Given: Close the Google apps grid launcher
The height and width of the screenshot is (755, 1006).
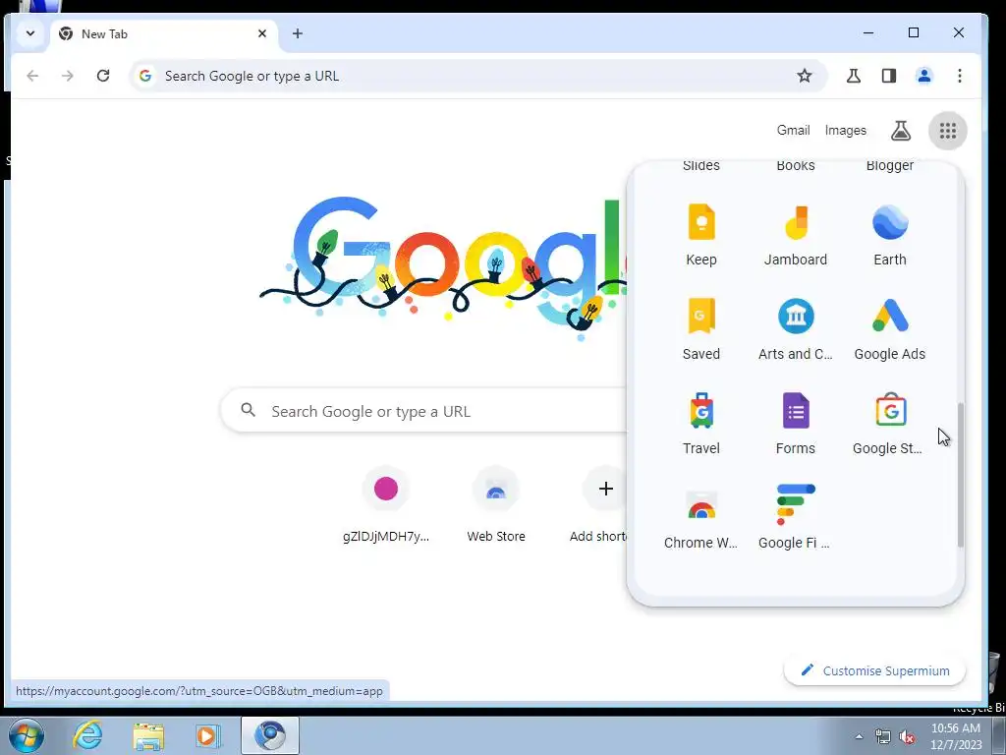Looking at the screenshot, I should point(948,131).
